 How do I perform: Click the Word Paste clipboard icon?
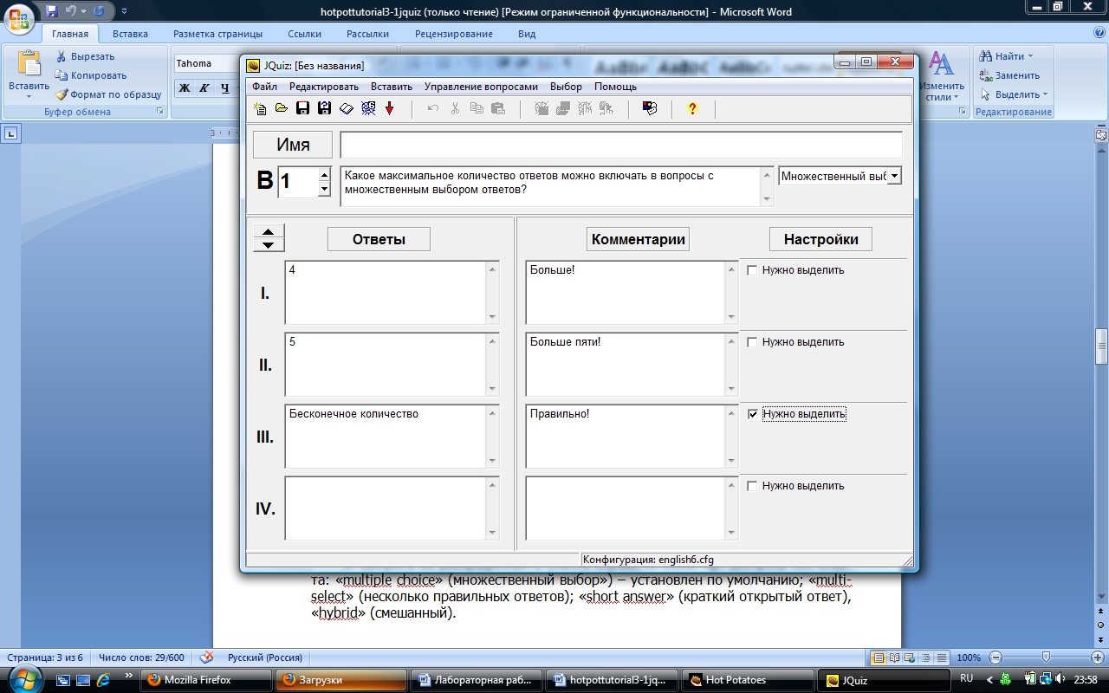(29, 63)
